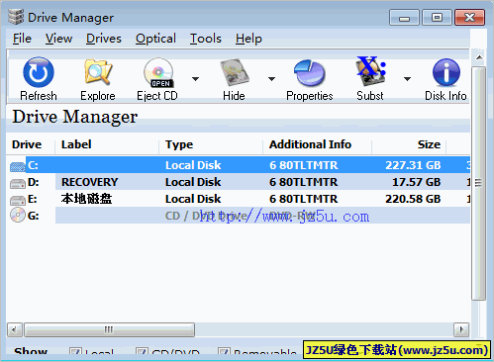Open the Tools menu

(206, 39)
